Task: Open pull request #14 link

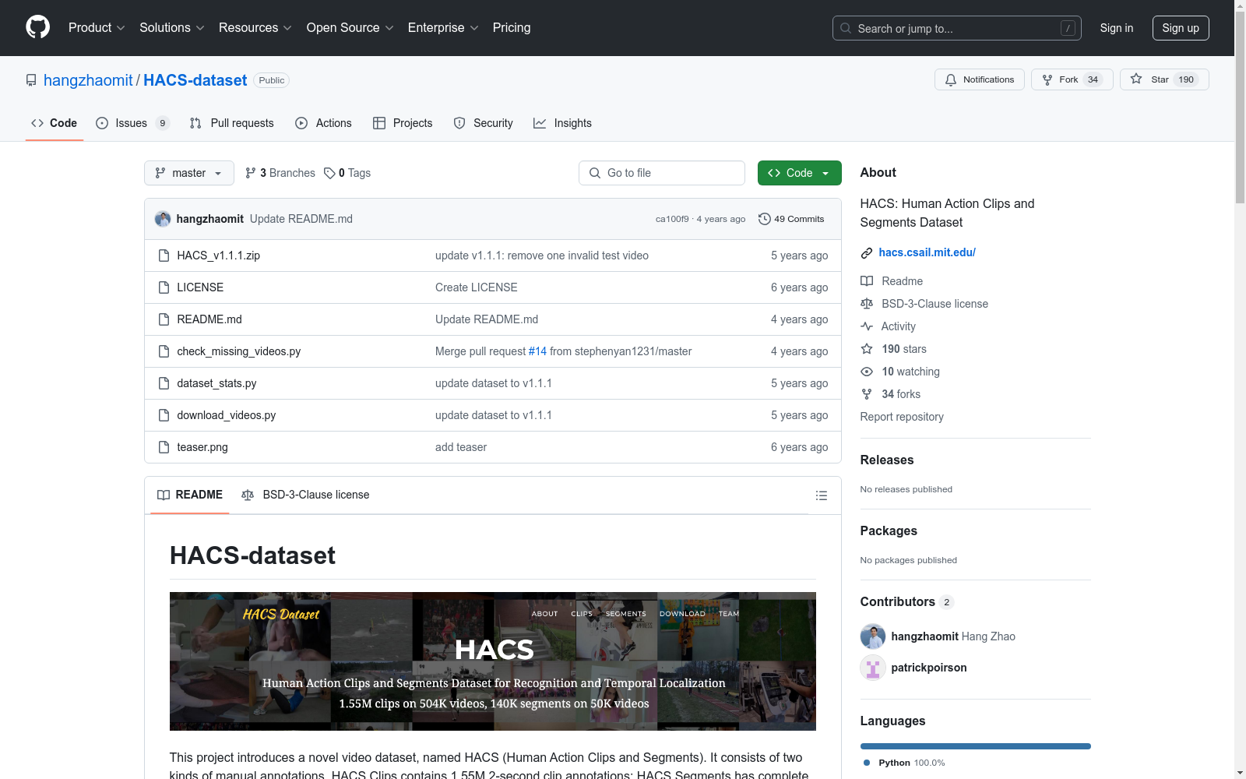Action: coord(537,351)
